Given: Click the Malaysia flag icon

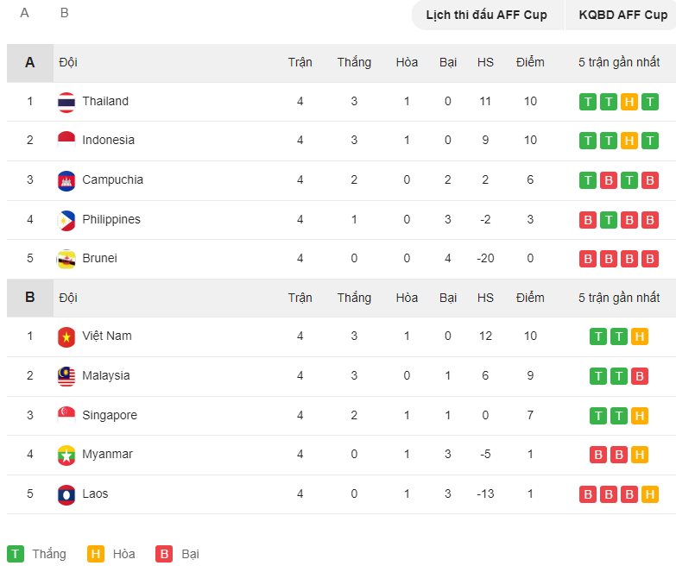Looking at the screenshot, I should 66,376.
